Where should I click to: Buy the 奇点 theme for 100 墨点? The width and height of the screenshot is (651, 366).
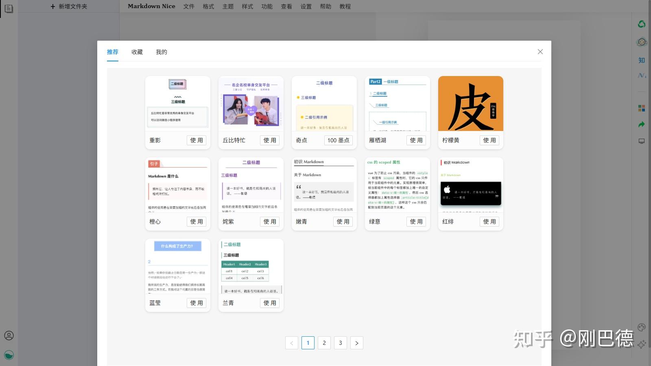339,140
